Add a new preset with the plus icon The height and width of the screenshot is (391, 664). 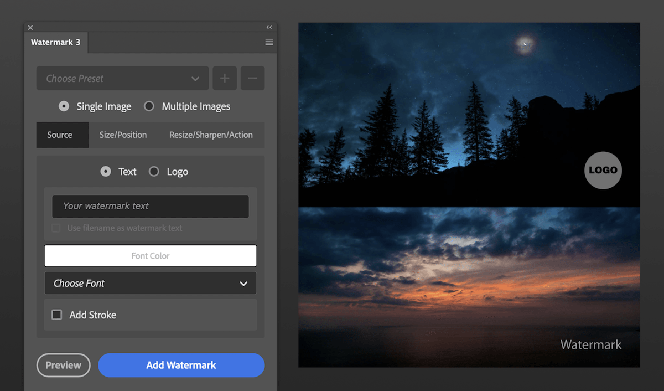pos(225,78)
